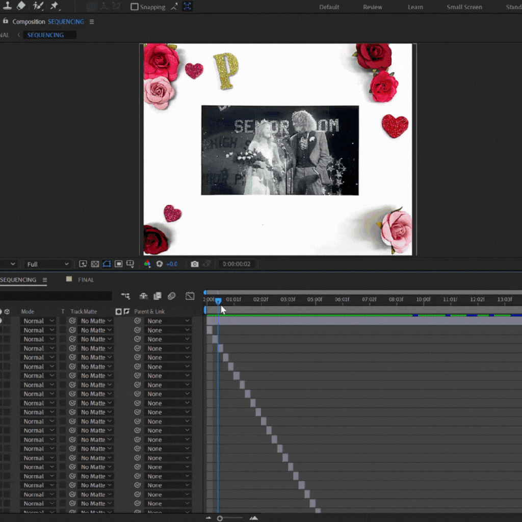Click the timeline zoom slider handle
Viewport: 522px width, 522px height.
point(220,518)
